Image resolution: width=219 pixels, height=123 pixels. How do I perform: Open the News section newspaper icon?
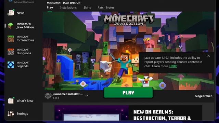click(x=11, y=13)
